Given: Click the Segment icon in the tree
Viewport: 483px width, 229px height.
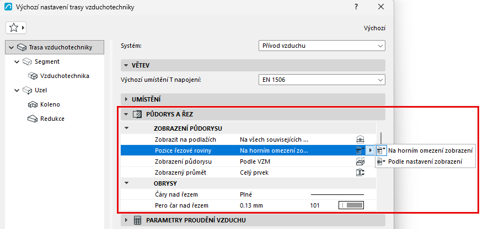Looking at the screenshot, I should pos(27,62).
